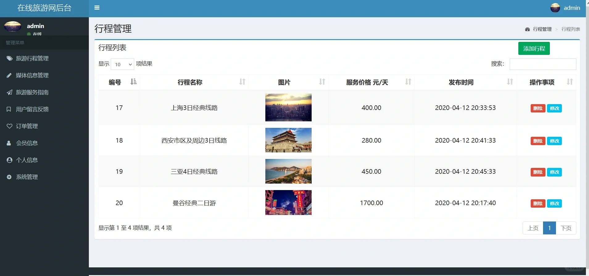This screenshot has height=276, width=589.
Task: Toggle sidebar with the hamburger menu icon
Action: pyautogui.click(x=97, y=8)
